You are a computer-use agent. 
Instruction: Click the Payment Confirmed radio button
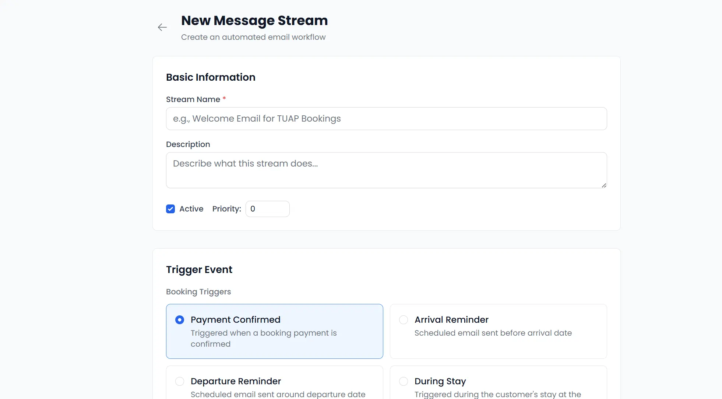179,320
